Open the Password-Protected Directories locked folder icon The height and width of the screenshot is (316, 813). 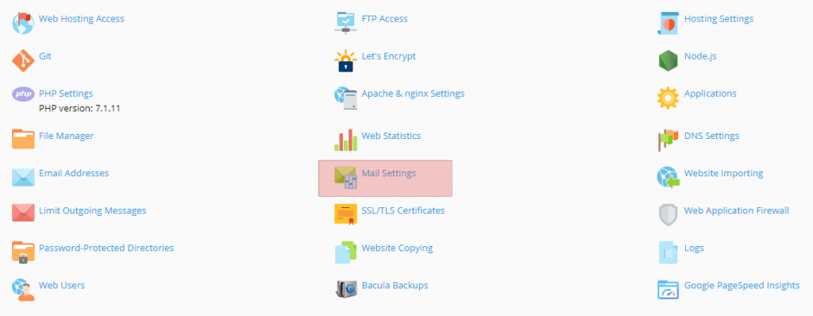point(23,252)
